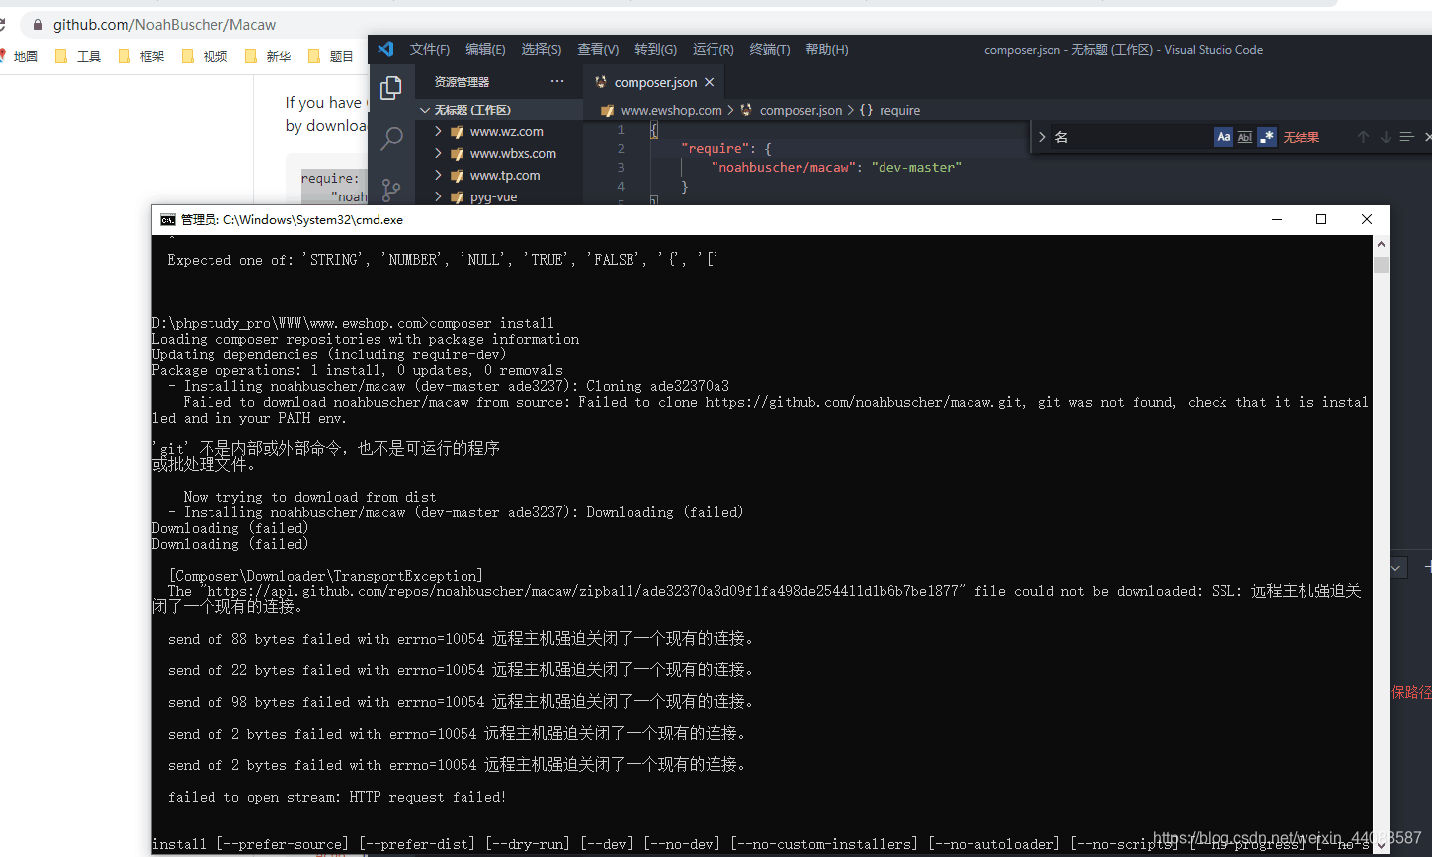The width and height of the screenshot is (1432, 857).
Task: Open the 帮助(H) menu
Action: (827, 49)
